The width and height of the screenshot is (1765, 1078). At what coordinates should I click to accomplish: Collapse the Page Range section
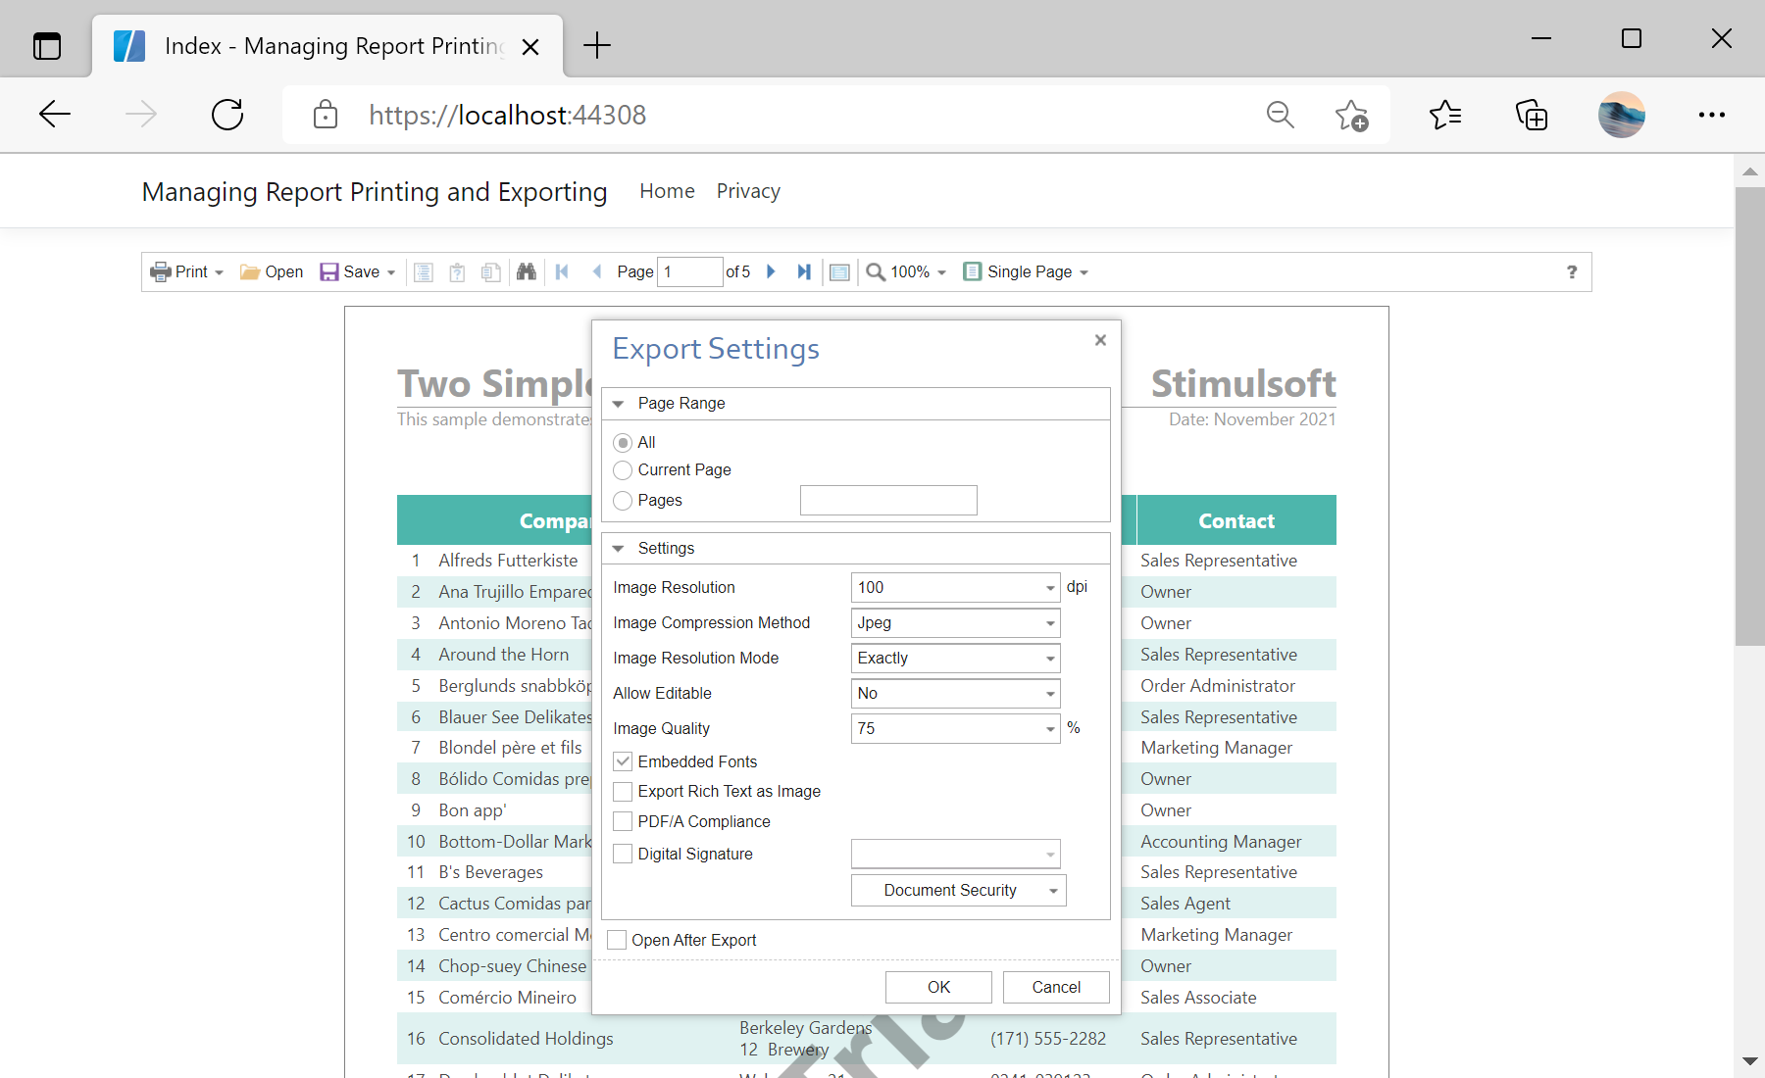coord(619,404)
